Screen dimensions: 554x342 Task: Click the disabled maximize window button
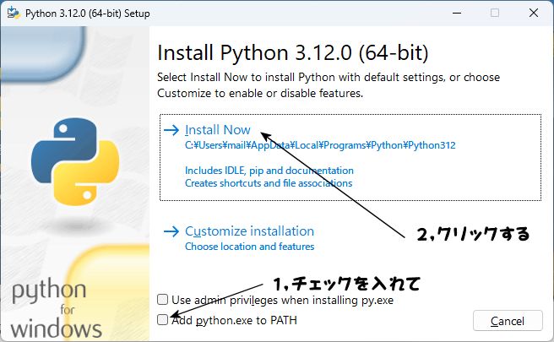495,13
